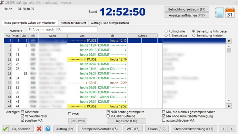Toggle MA ohne Arbeitszeithinterlegung checkbox
Viewport: 238px width, 134px height.
point(163,116)
